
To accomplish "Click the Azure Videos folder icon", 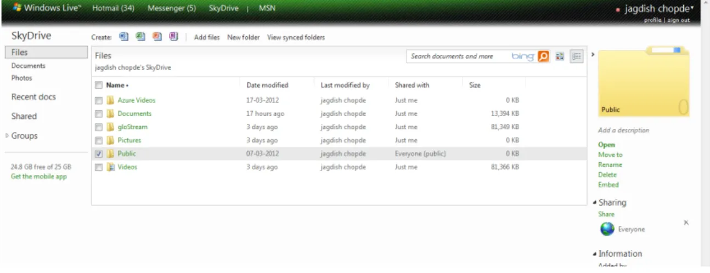I will point(110,100).
